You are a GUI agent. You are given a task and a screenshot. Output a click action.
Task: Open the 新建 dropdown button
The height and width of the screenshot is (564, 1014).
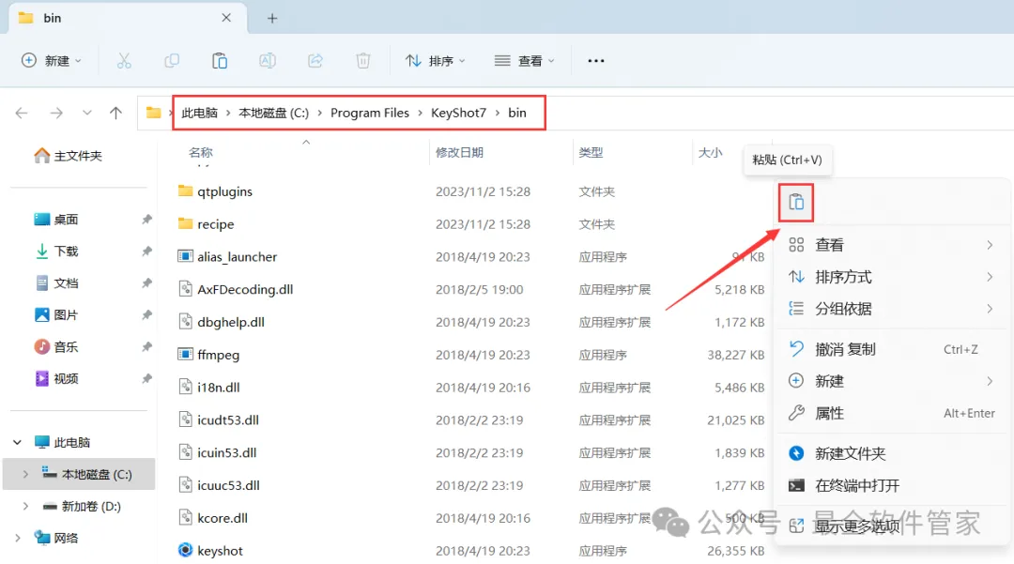coord(52,61)
